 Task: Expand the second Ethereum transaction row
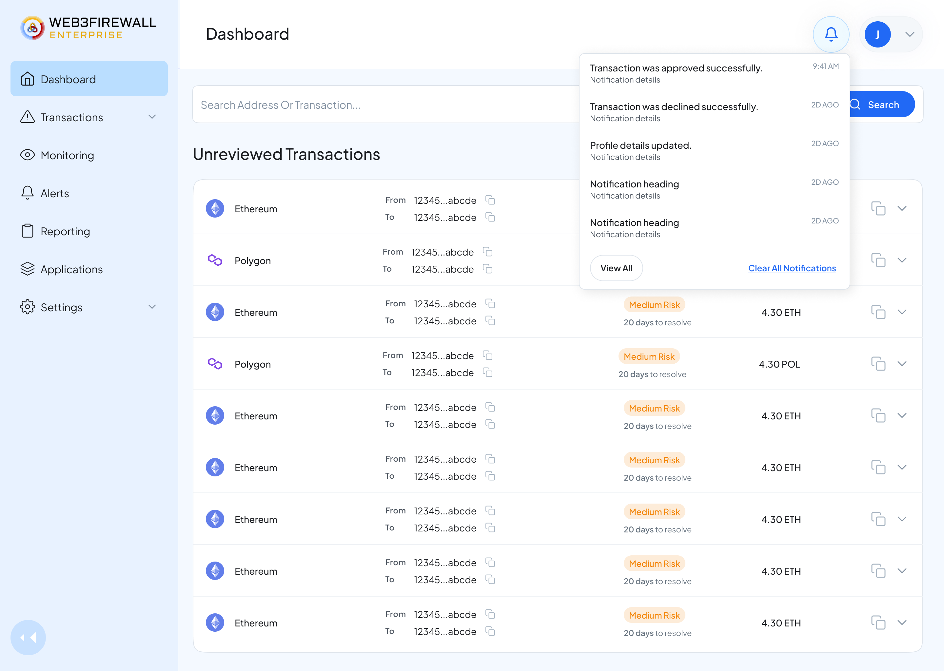(x=902, y=312)
